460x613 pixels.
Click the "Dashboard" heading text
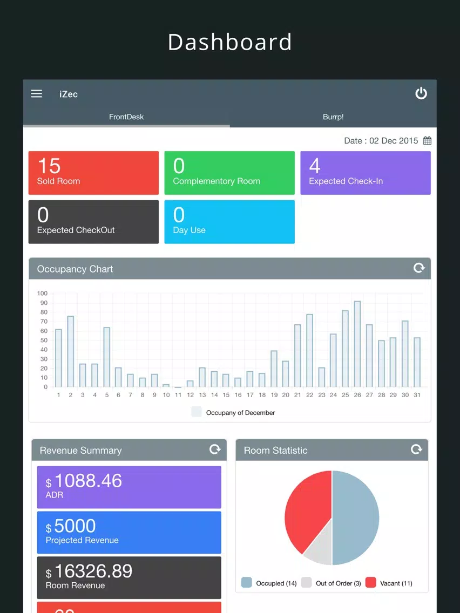(230, 42)
